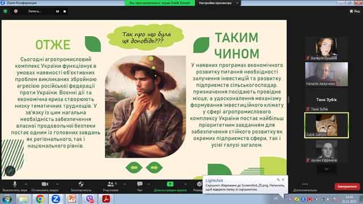363x204 pixels.
Task: Close the Lightshot notification
Action: (283, 180)
